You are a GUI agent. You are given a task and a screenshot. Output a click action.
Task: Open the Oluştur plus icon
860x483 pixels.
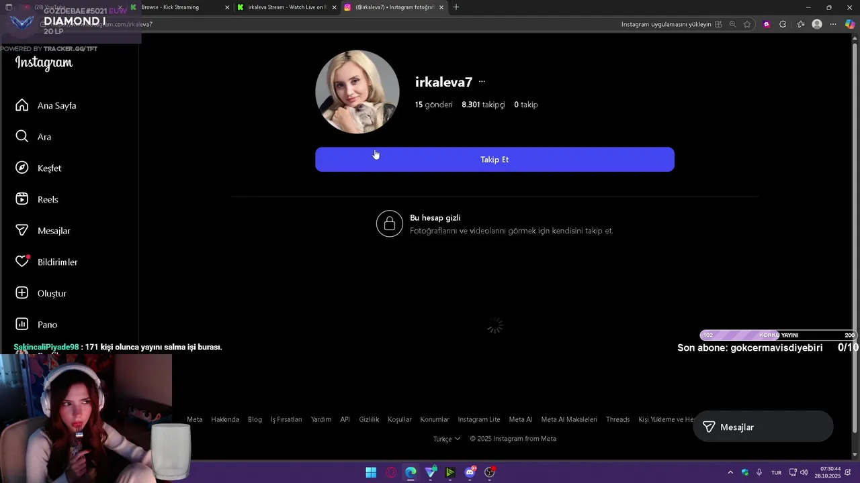tap(22, 293)
